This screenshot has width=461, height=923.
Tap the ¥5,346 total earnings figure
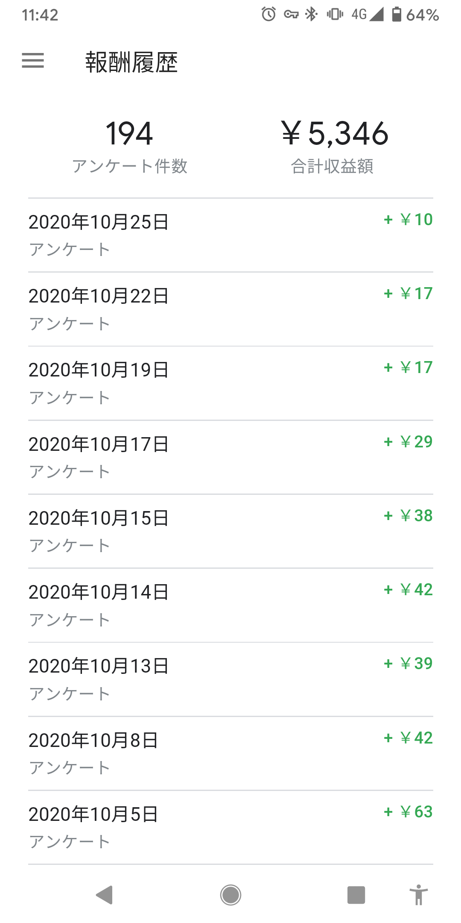[335, 133]
